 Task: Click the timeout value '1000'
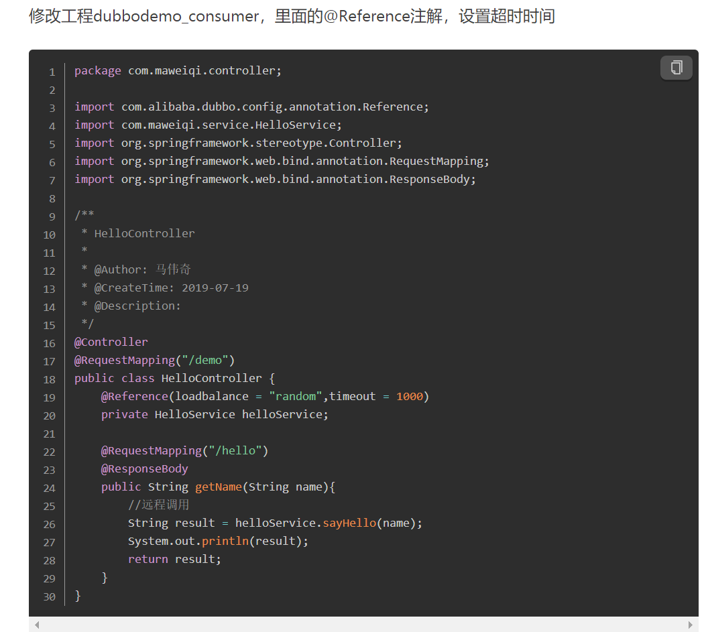click(410, 396)
